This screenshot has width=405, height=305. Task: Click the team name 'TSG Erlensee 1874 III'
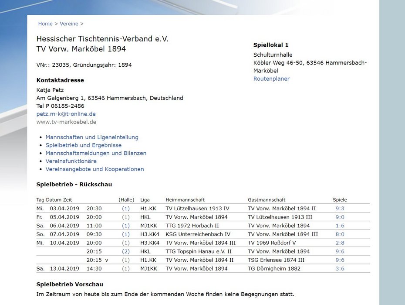coord(276,260)
